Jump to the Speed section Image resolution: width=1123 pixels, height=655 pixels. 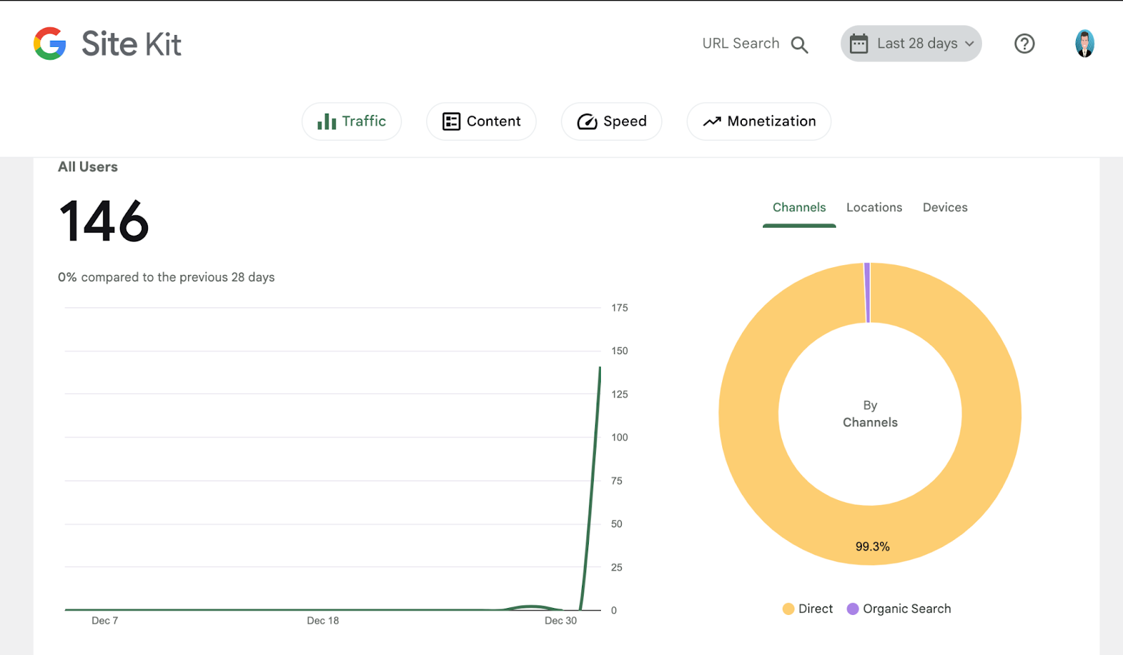point(611,121)
